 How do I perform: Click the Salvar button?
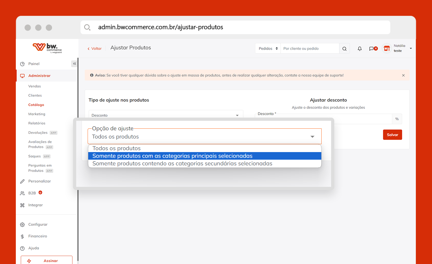coord(392,135)
